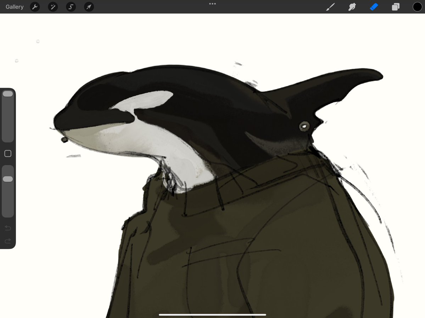
Task: Undo the last stroke
Action: pos(8,228)
